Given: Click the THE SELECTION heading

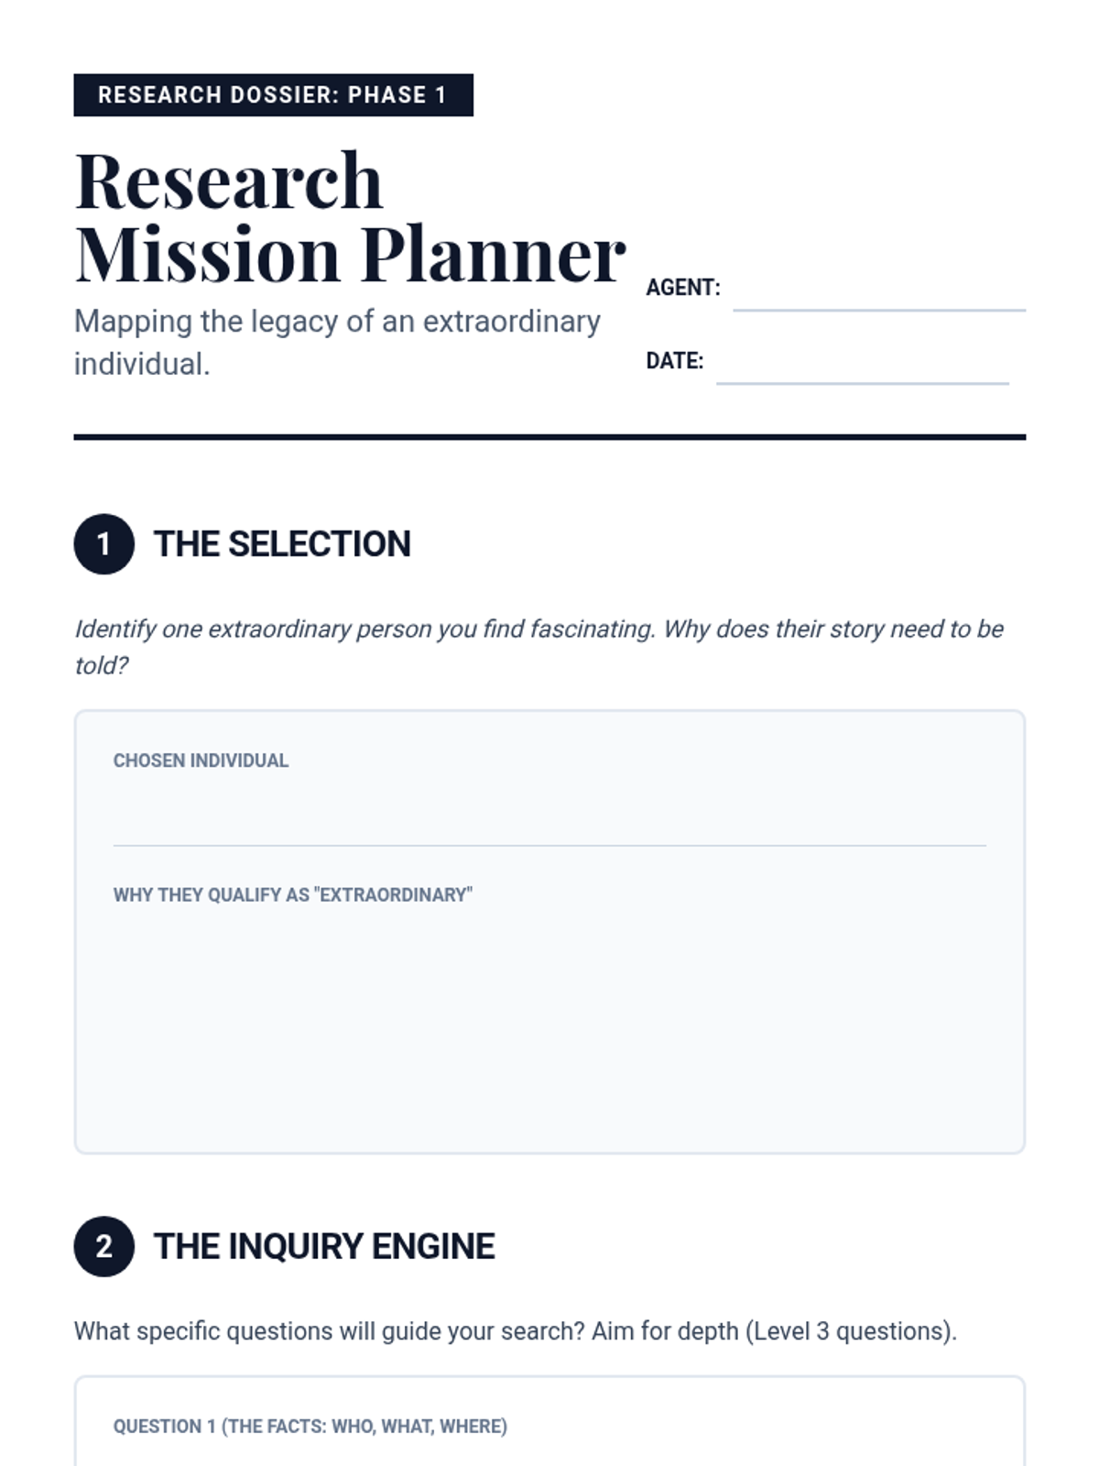Looking at the screenshot, I should pos(282,544).
